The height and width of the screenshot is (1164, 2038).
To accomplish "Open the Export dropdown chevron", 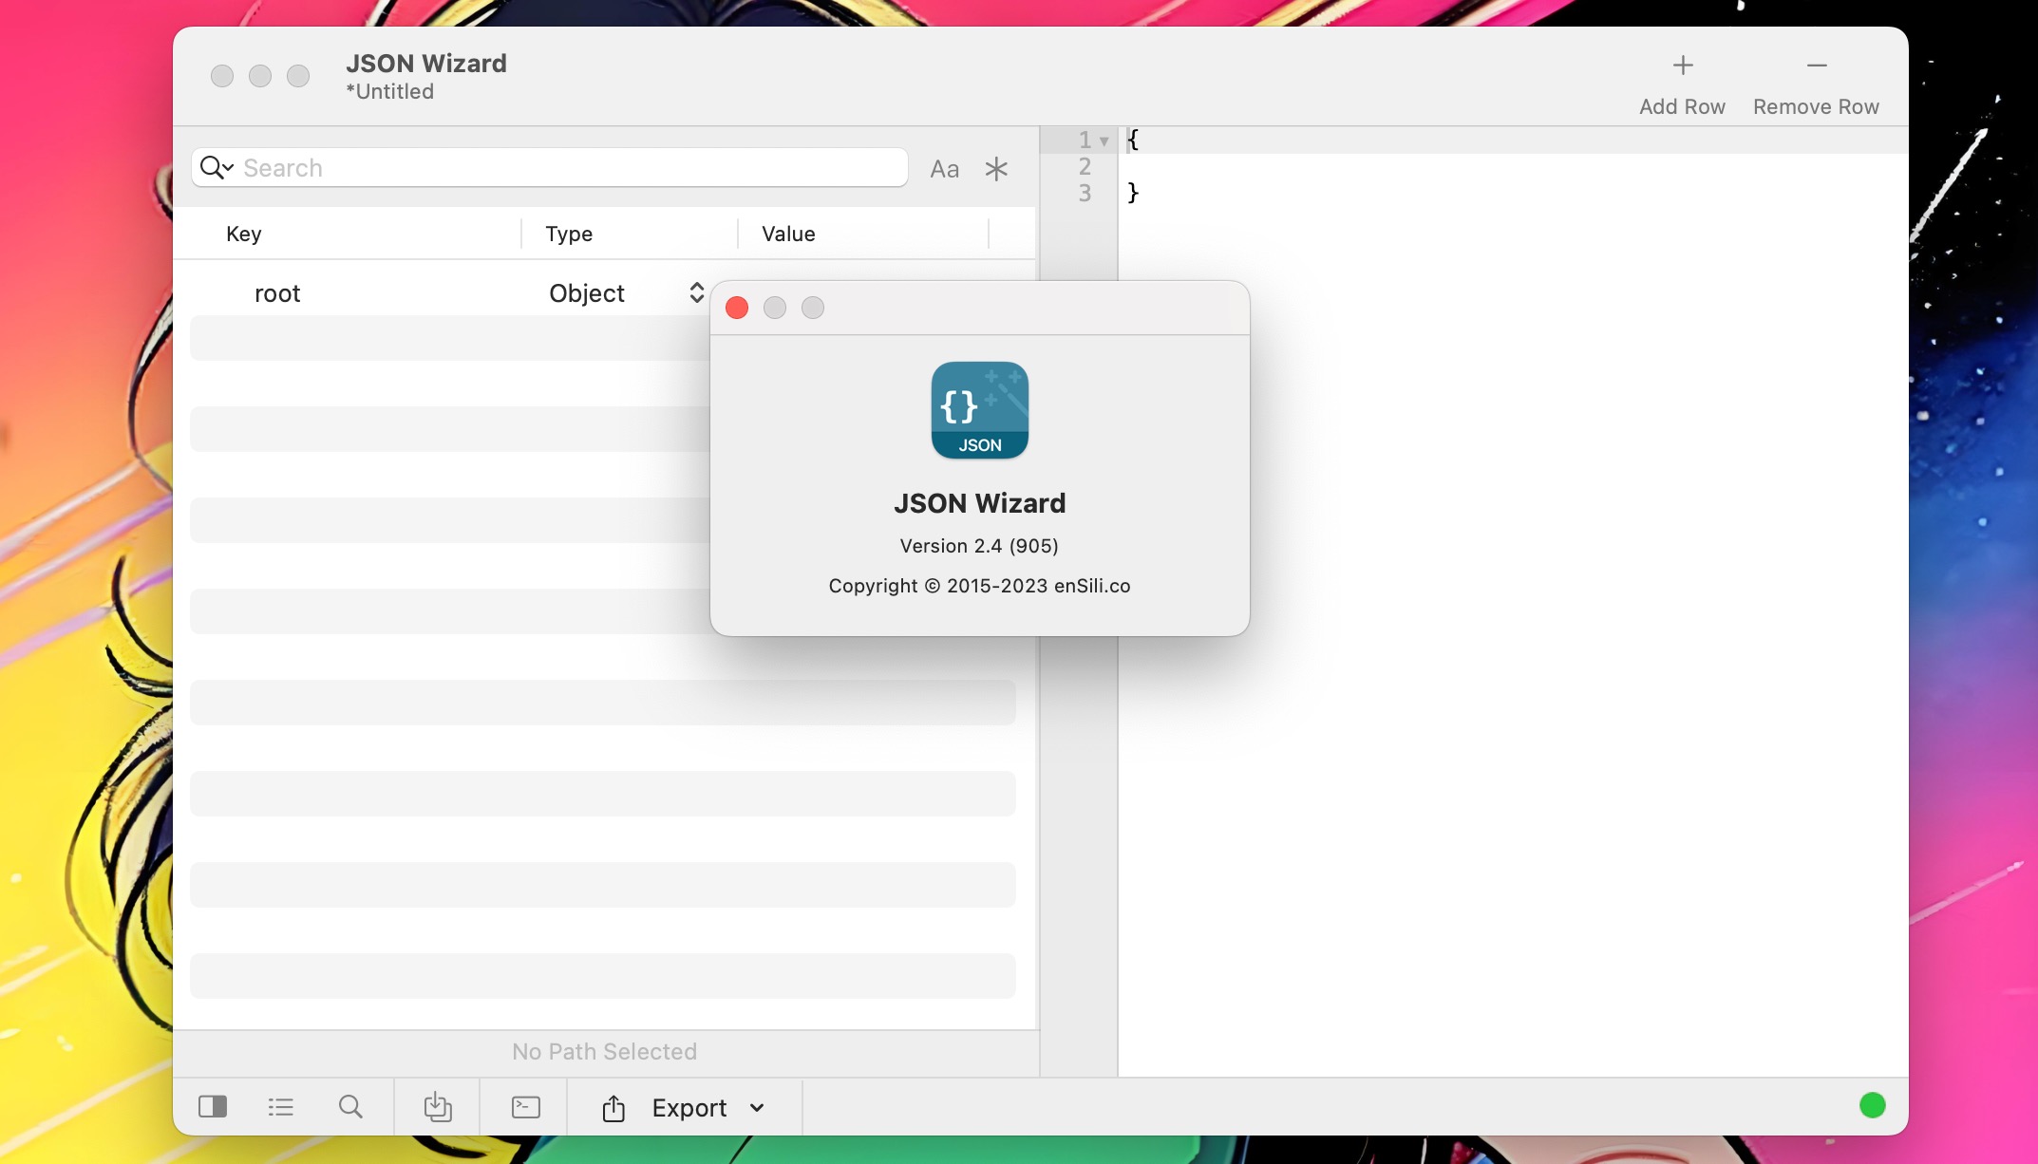I will click(757, 1108).
